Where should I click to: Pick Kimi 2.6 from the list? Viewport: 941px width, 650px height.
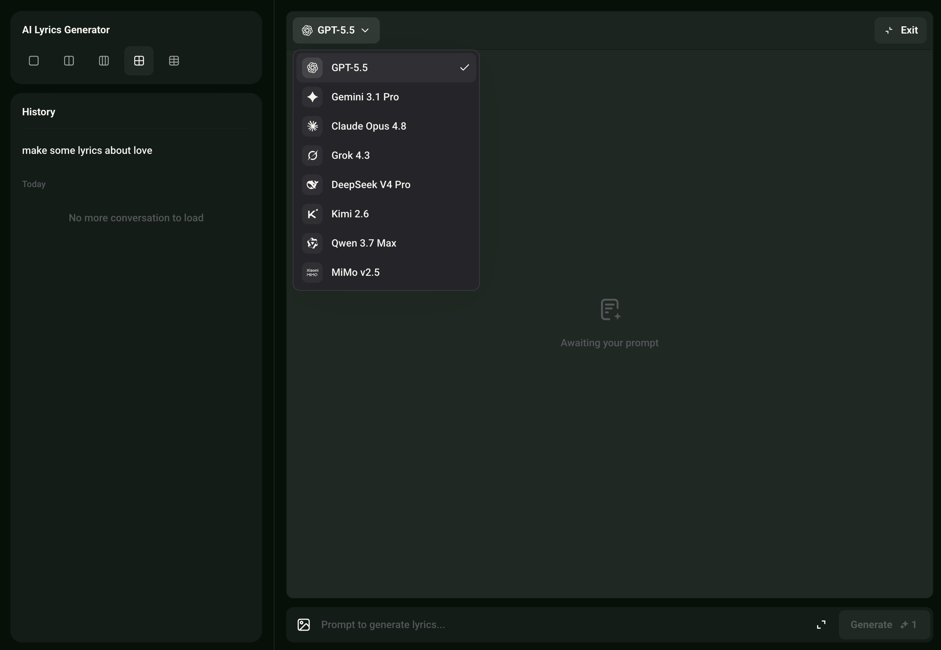coord(386,214)
